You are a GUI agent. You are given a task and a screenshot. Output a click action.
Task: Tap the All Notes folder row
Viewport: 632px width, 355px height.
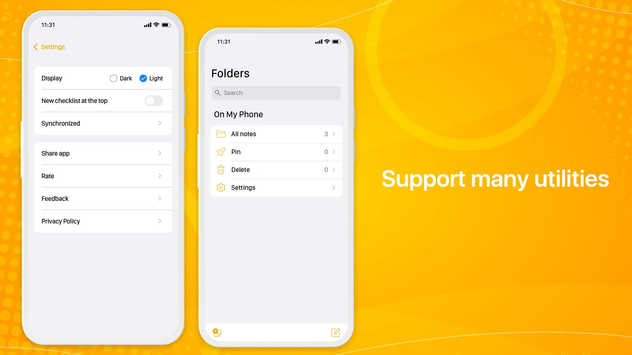tap(276, 133)
